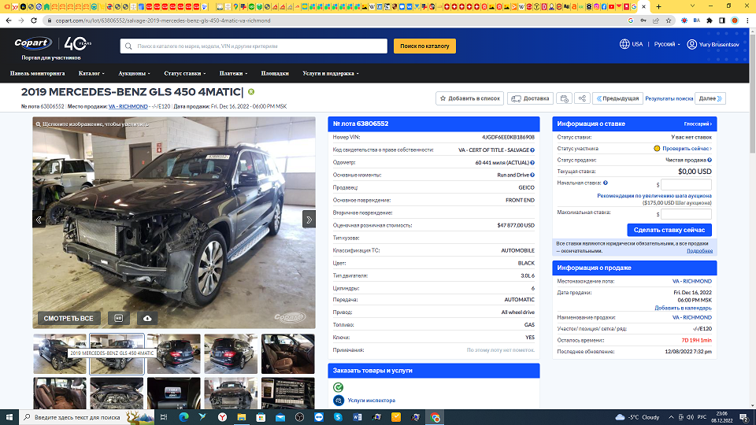The image size is (756, 425).
Task: Show previous photo with left arrow
Action: [39, 220]
